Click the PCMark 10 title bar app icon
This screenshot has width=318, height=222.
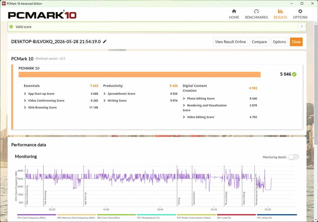click(x=3, y=3)
